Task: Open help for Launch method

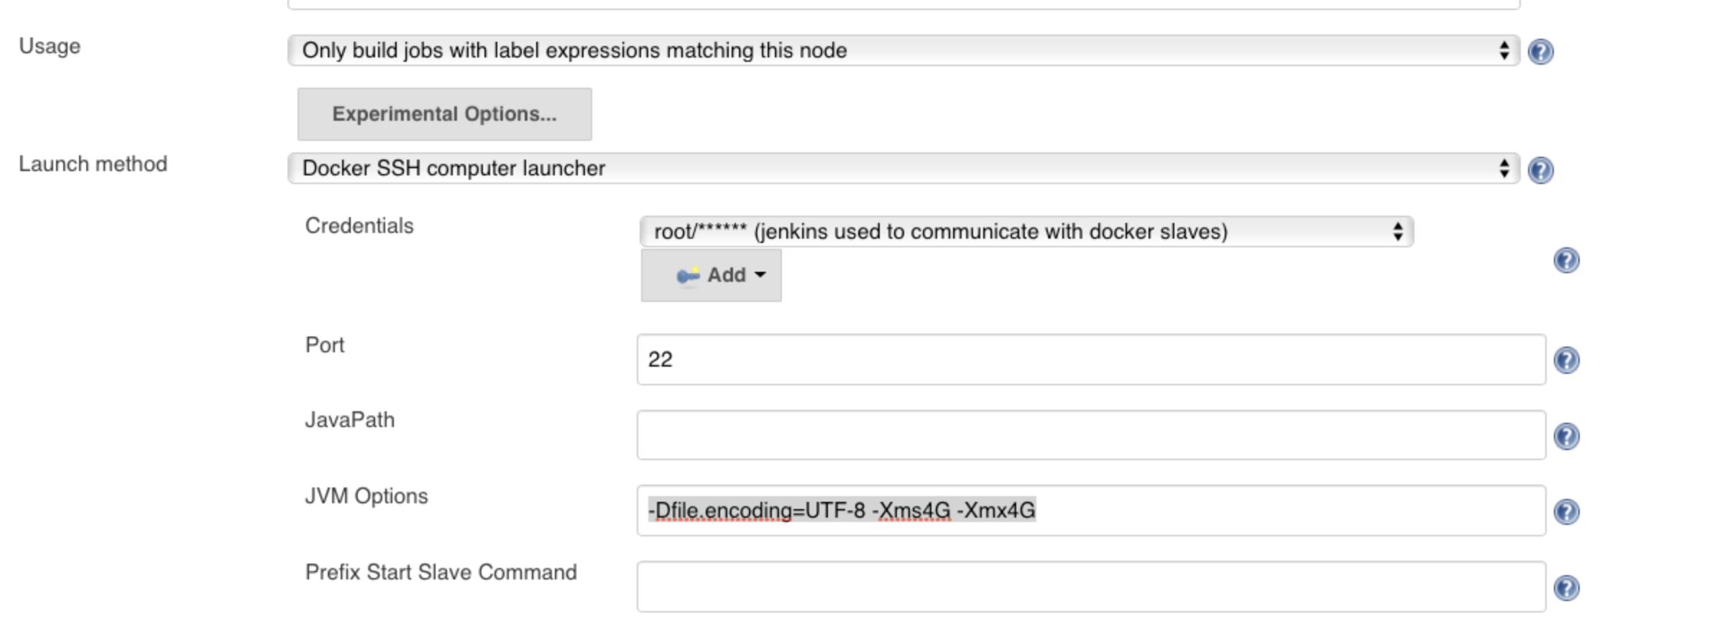Action: tap(1540, 170)
